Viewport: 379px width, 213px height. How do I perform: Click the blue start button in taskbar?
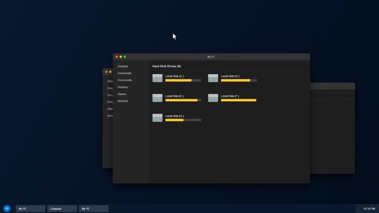point(7,208)
